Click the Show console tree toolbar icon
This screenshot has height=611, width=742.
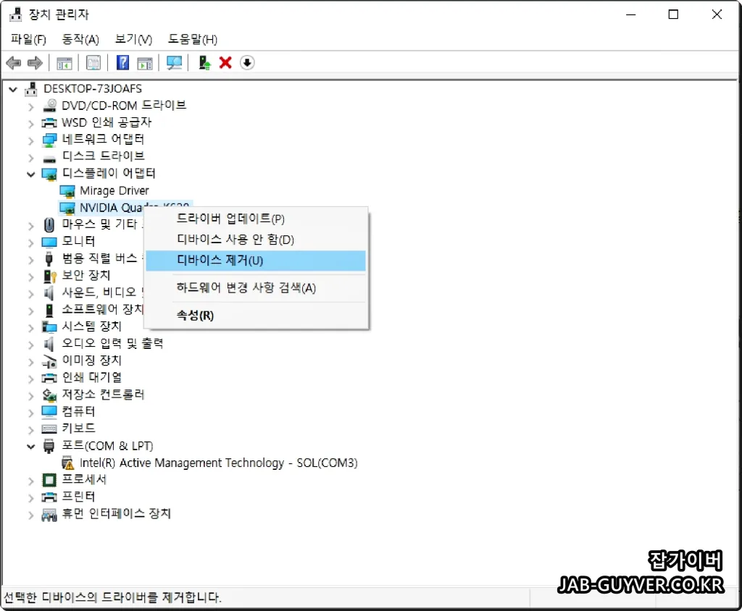64,63
